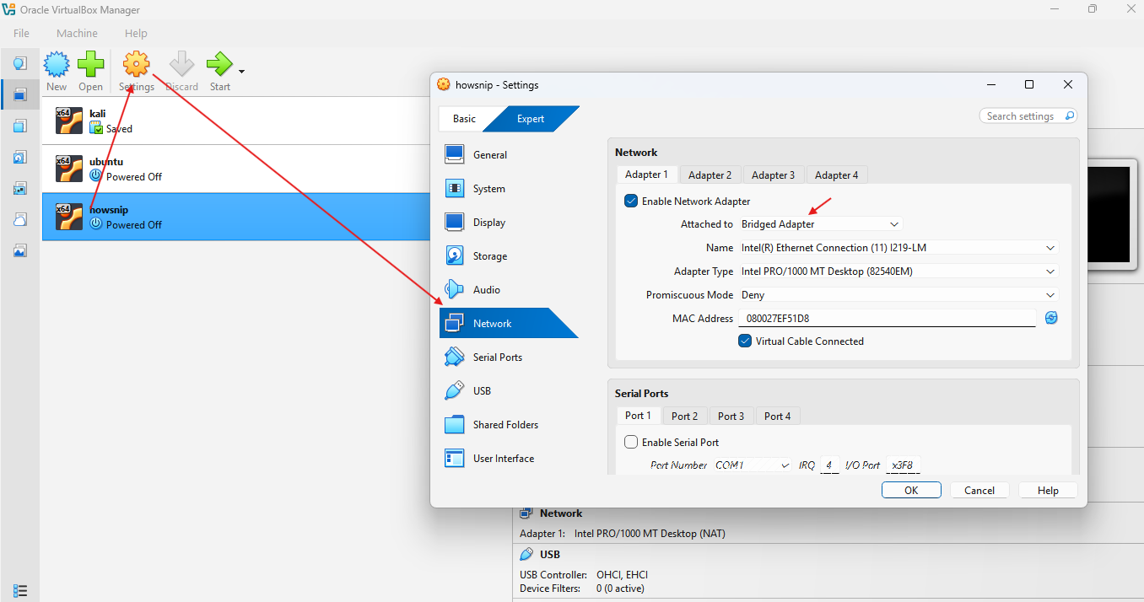Open the Start button's dropdown arrow
Image resolution: width=1144 pixels, height=602 pixels.
(242, 71)
